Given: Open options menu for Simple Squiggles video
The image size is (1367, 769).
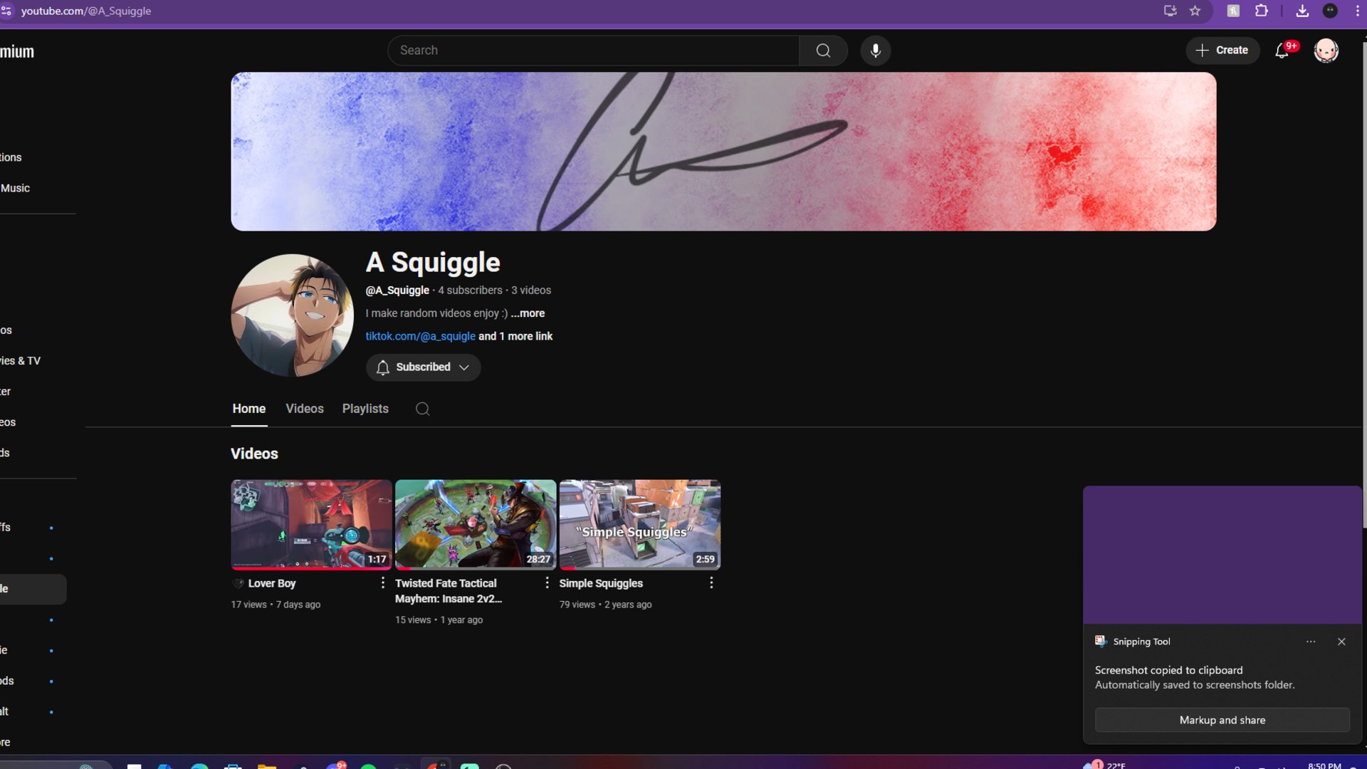Looking at the screenshot, I should (711, 583).
